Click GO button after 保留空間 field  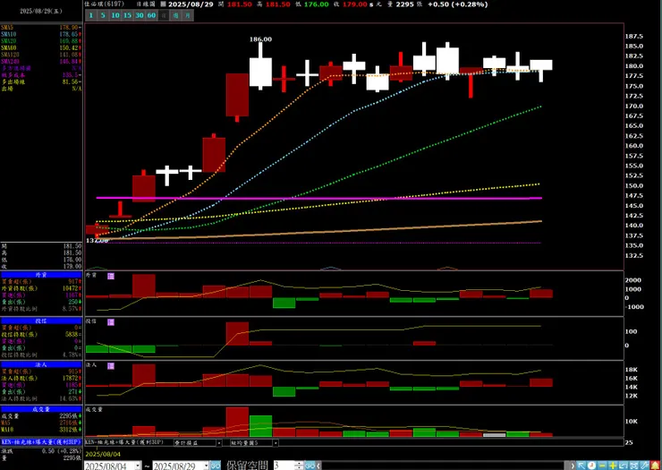point(310,466)
